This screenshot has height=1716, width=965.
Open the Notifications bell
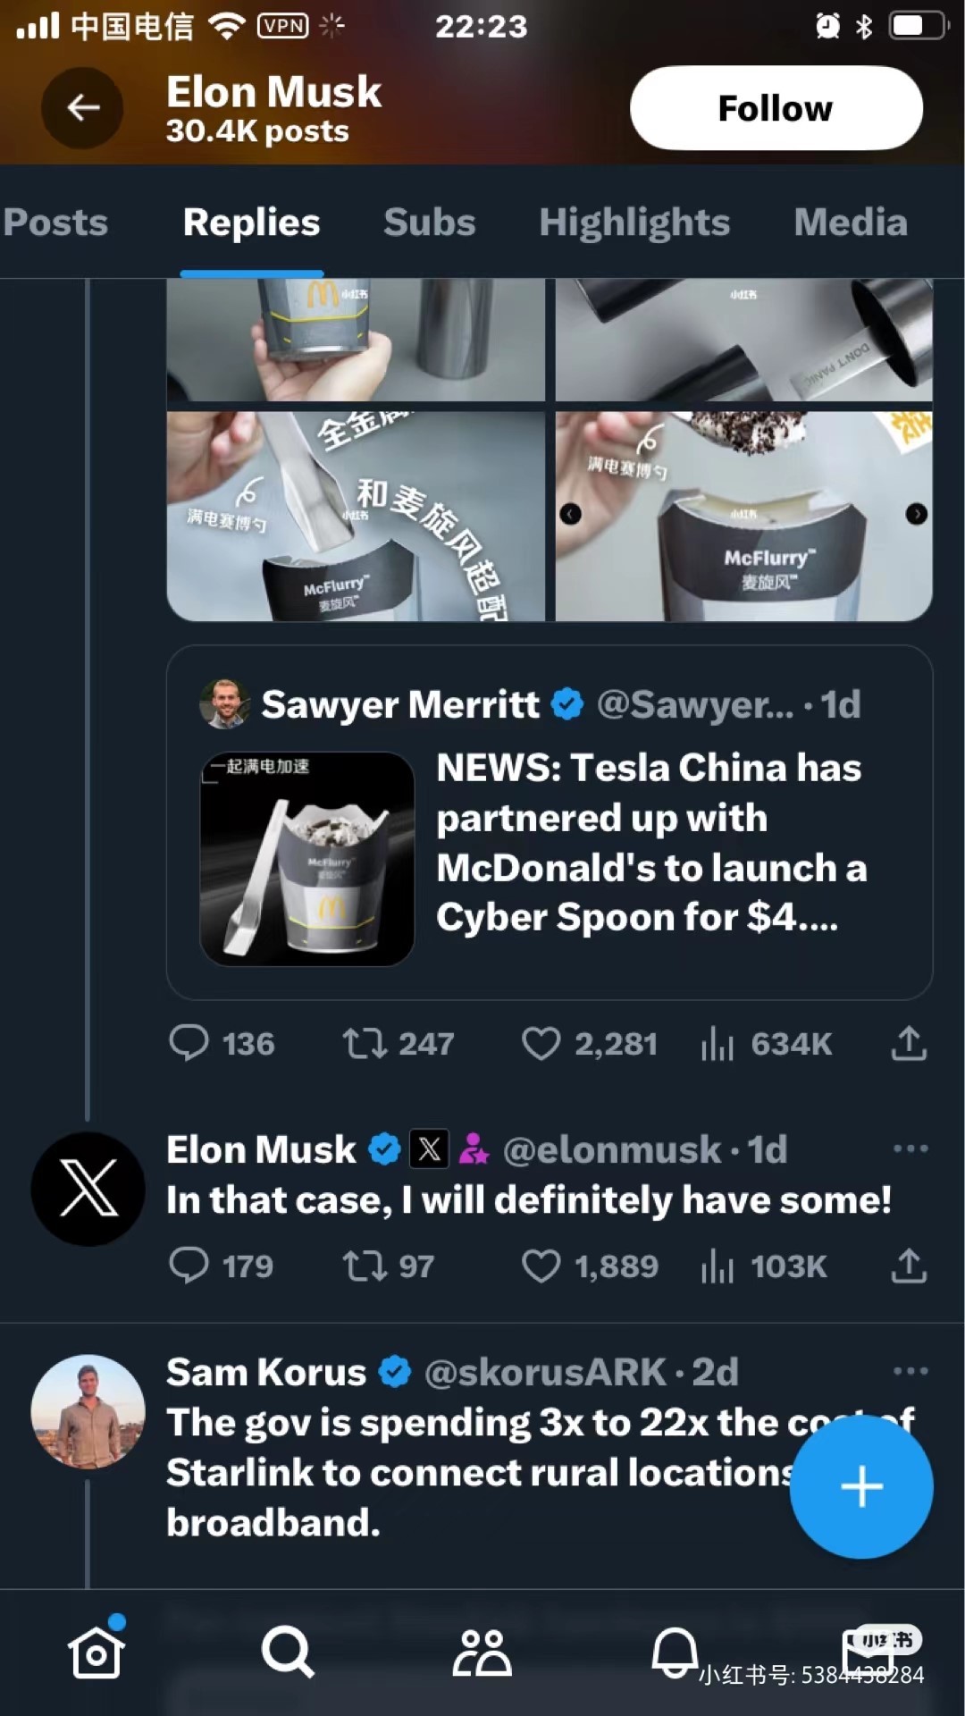point(675,1653)
